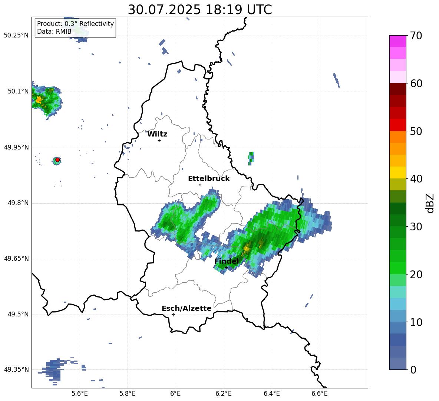This screenshot has width=439, height=401.
Task: Pick the grey-blue swatch at colorbar bottom
Action: coord(397,364)
